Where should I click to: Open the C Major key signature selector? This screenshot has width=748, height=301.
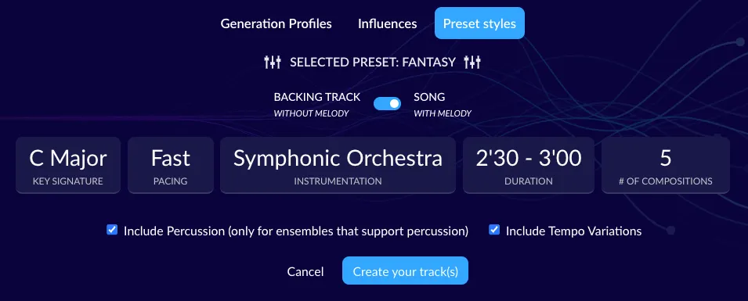pyautogui.click(x=68, y=165)
